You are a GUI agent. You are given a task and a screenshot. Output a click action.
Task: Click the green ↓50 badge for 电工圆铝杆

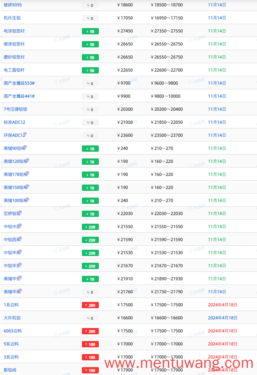click(90, 71)
